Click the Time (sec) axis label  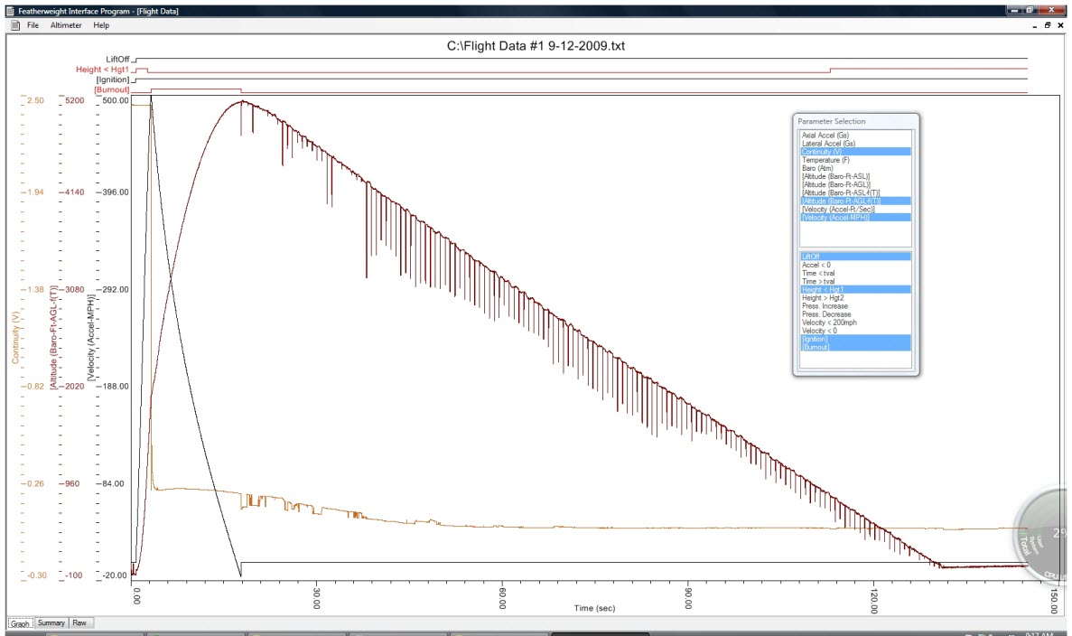tap(594, 608)
